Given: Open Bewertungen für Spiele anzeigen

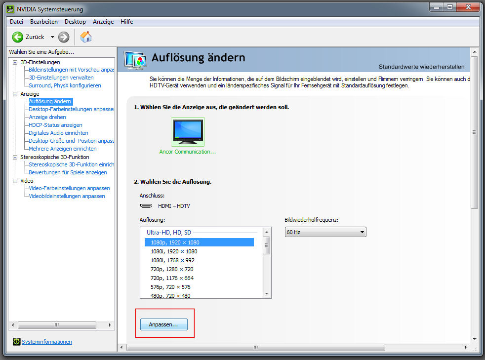Looking at the screenshot, I should click(x=68, y=172).
